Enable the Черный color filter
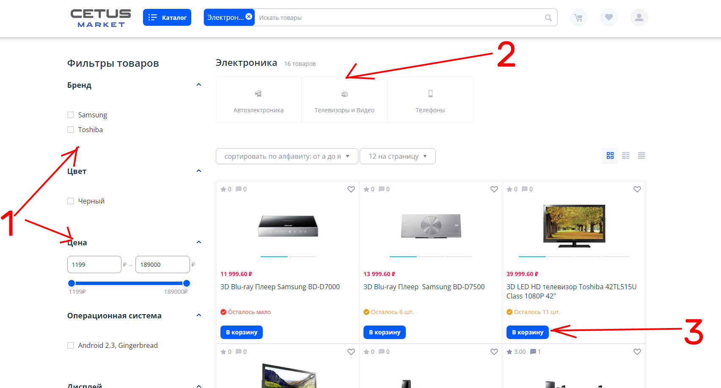 (x=71, y=201)
